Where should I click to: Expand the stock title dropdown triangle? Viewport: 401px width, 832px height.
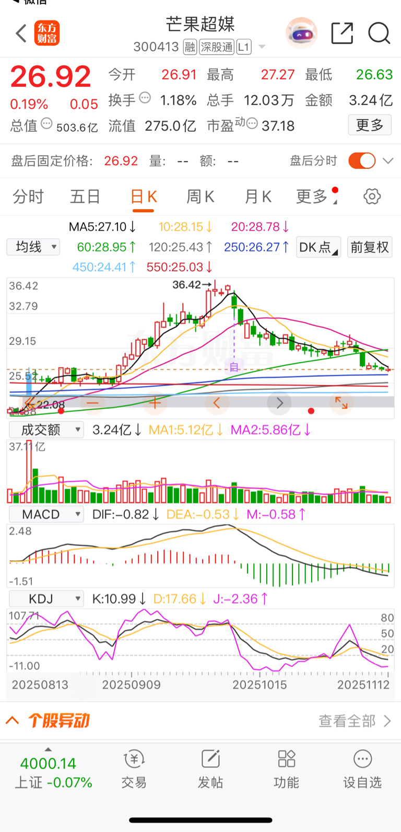pos(262,47)
